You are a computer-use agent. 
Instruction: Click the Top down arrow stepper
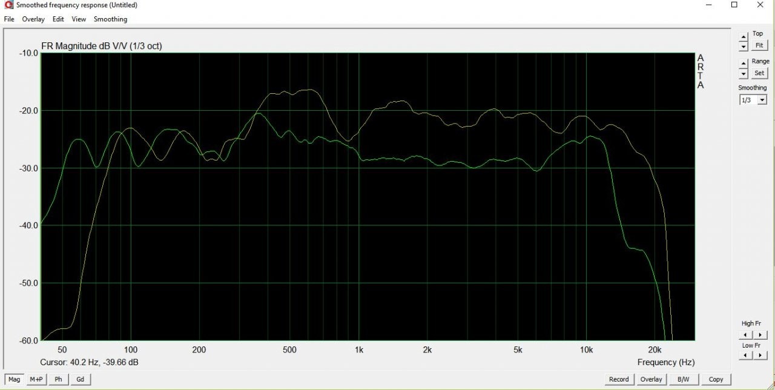point(744,46)
